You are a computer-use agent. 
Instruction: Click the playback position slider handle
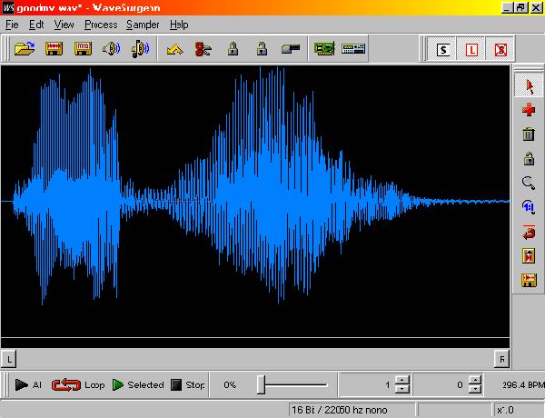coord(261,385)
